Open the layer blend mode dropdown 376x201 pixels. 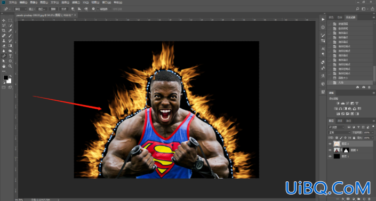click(339, 132)
